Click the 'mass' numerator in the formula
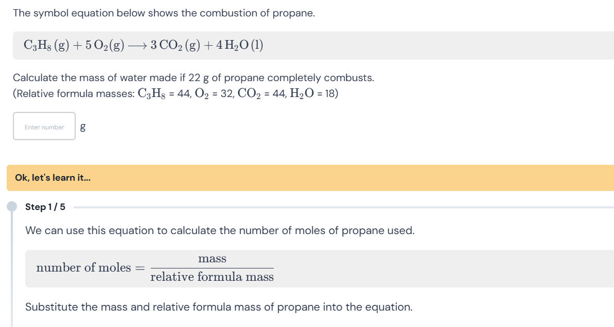Screen dimensions: 614x327 (213, 259)
